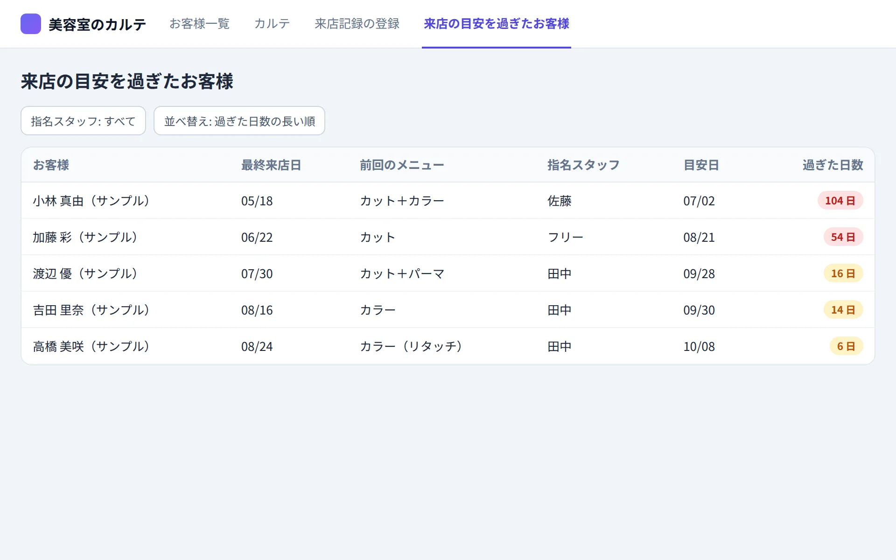Select customer 加藤 彩（サンプル）
The width and height of the screenshot is (896, 560).
coord(85,237)
